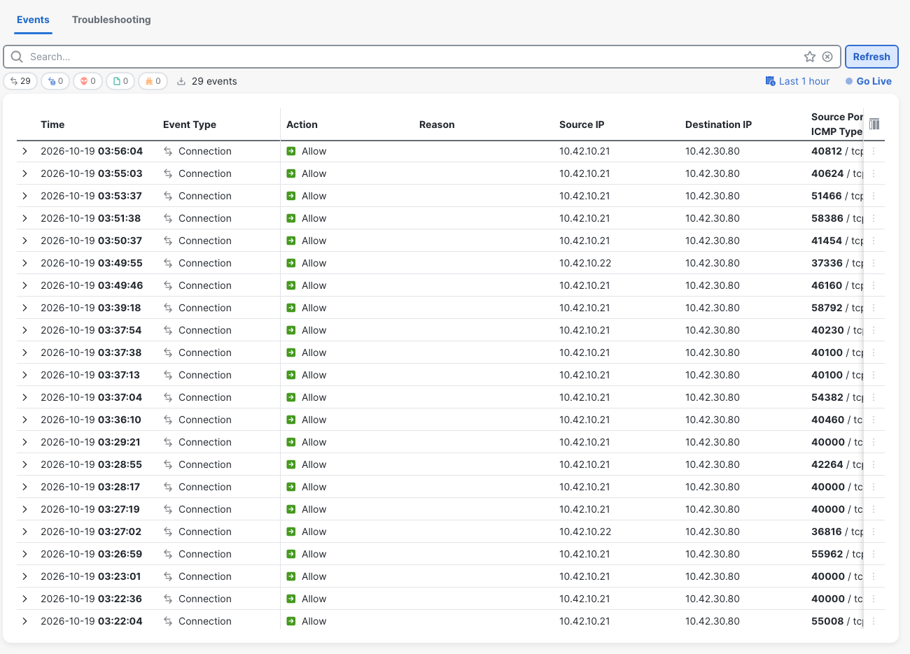This screenshot has height=654, width=910.
Task: Toggle the second event filter badge showing 0
Action: [55, 81]
